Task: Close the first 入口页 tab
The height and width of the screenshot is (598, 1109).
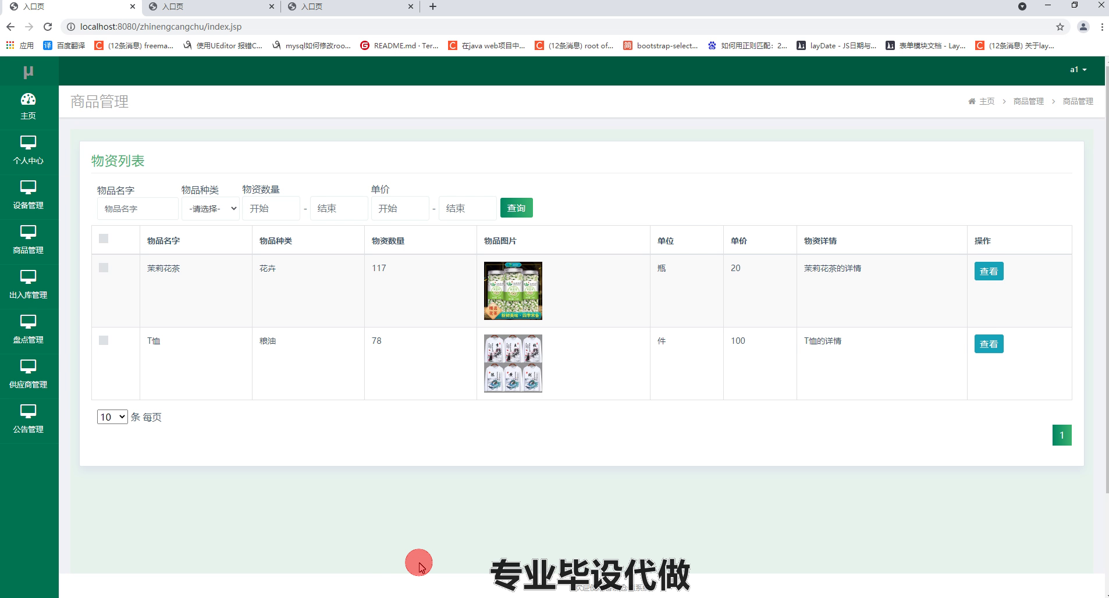Action: coord(133,6)
